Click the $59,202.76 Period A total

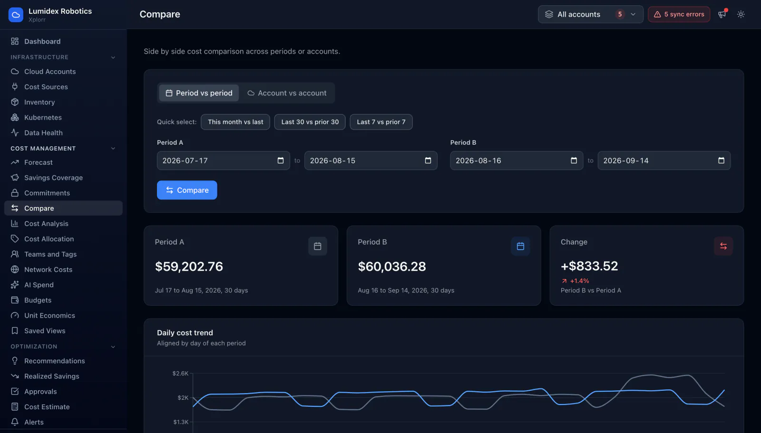[189, 266]
